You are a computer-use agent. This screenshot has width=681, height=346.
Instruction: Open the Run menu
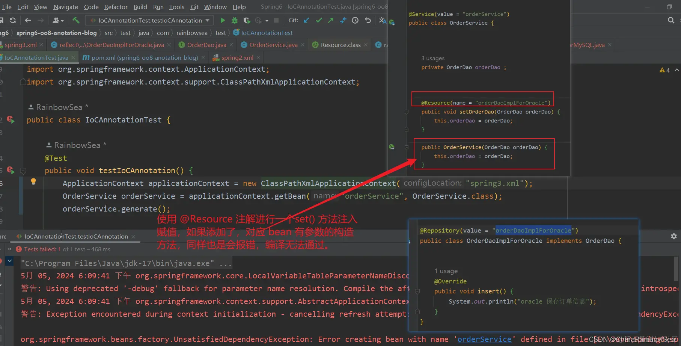(x=158, y=7)
